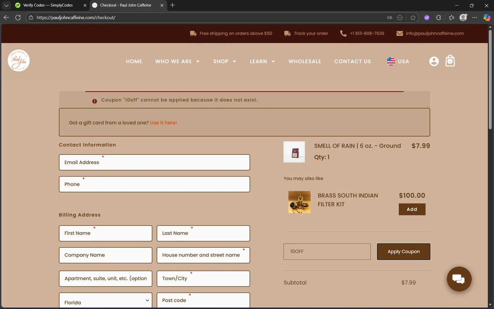Open Track your order link
This screenshot has height=309, width=494.
(311, 33)
